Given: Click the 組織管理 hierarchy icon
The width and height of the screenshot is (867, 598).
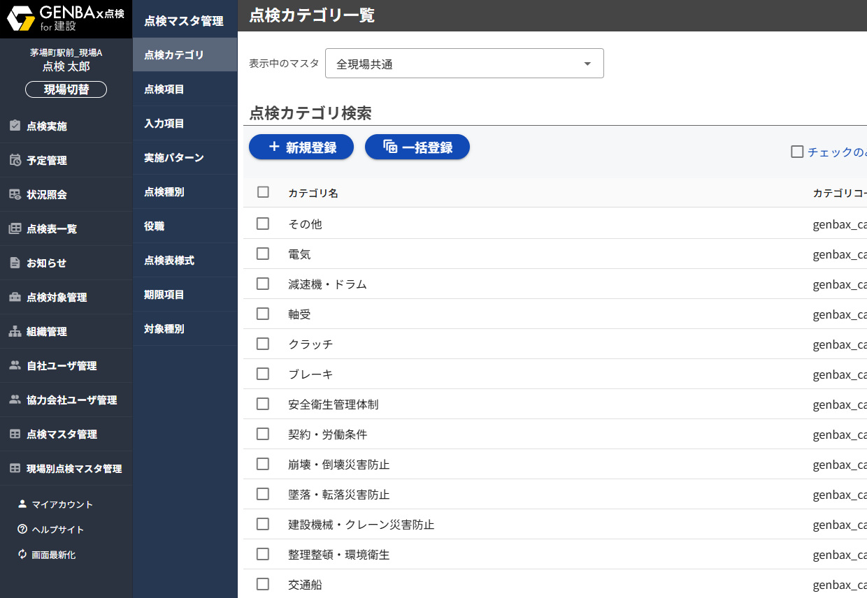Looking at the screenshot, I should click(x=15, y=331).
